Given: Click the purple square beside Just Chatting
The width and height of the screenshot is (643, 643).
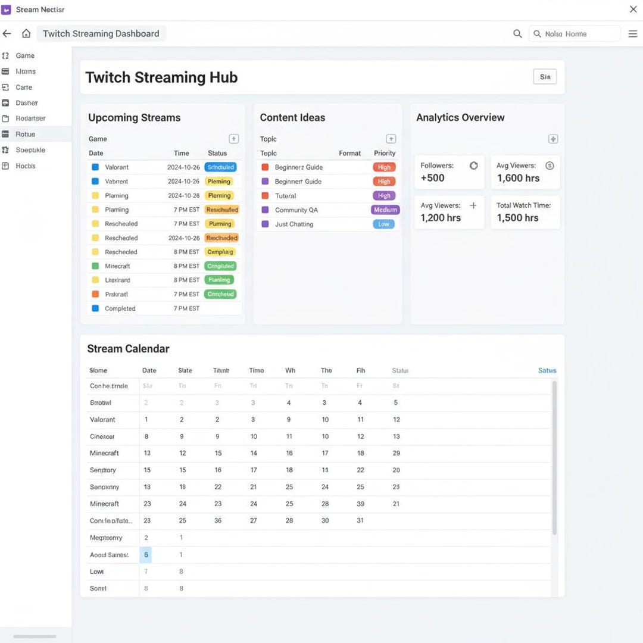Looking at the screenshot, I should 265,224.
